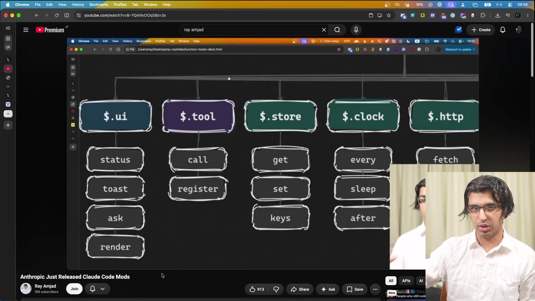The height and width of the screenshot is (301, 535).
Task: Open the active YouTube vertical tab
Action: pos(8,69)
